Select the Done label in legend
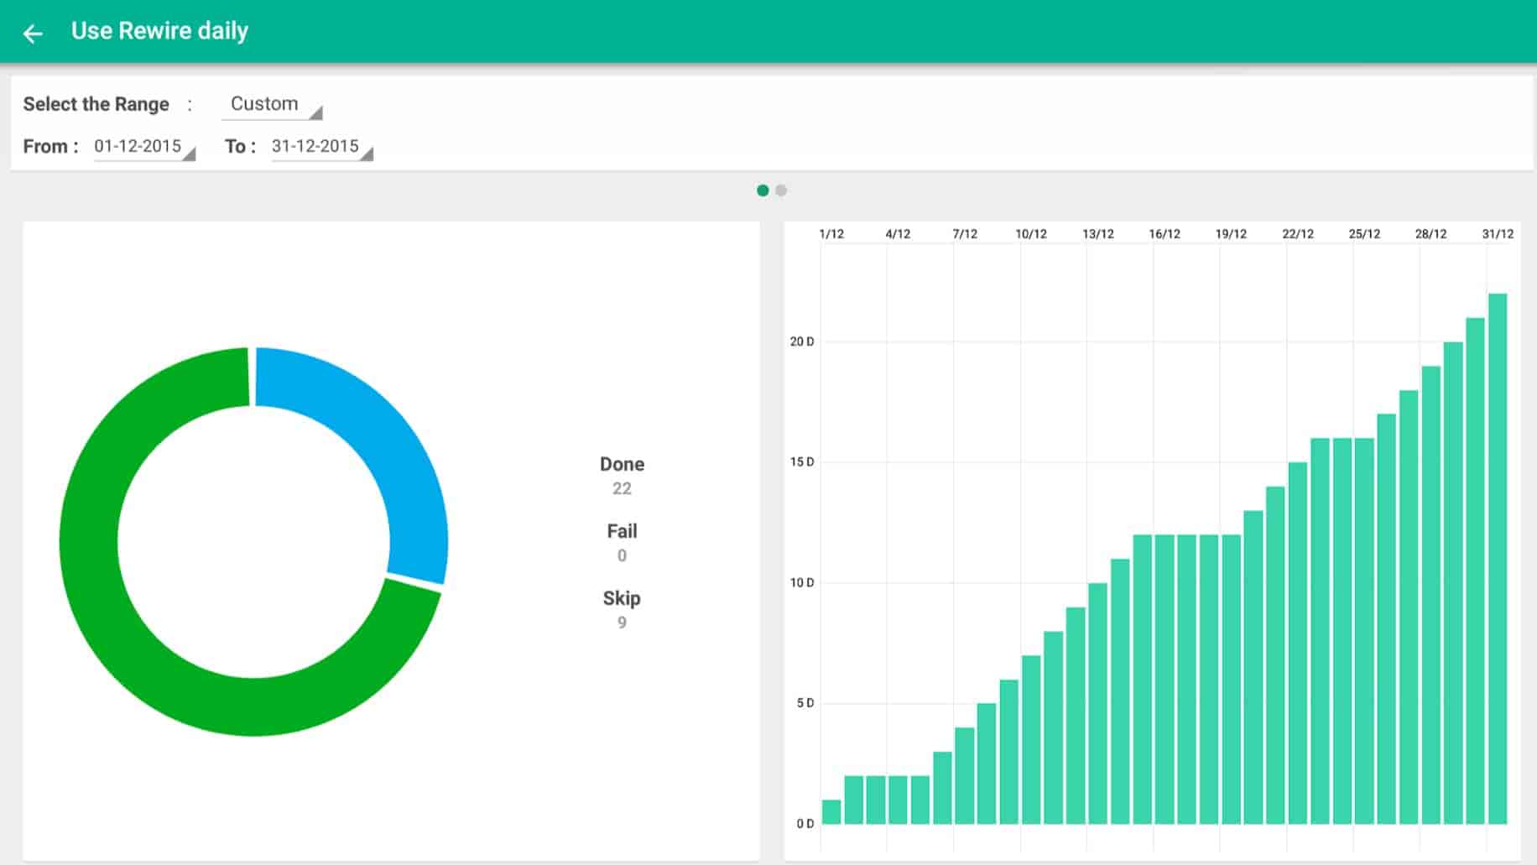1537x865 pixels. tap(622, 464)
